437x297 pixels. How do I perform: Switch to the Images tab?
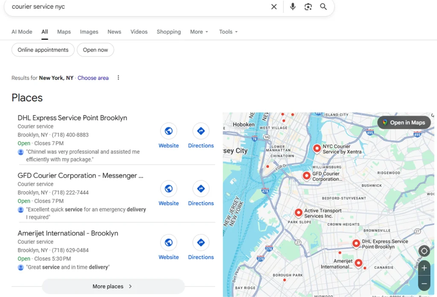89,32
